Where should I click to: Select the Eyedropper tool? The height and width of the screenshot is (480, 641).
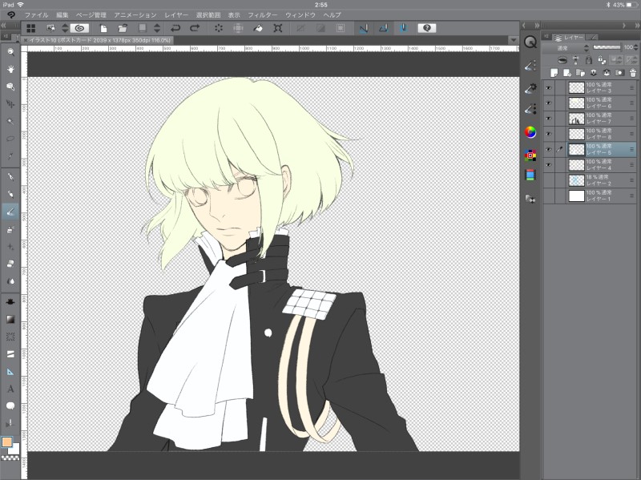[x=10, y=155]
